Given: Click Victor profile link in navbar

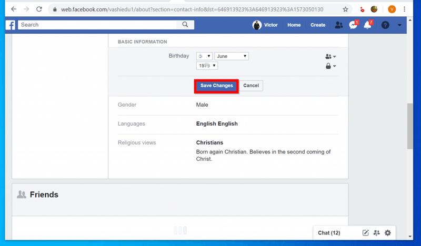Looking at the screenshot, I should pyautogui.click(x=270, y=25).
